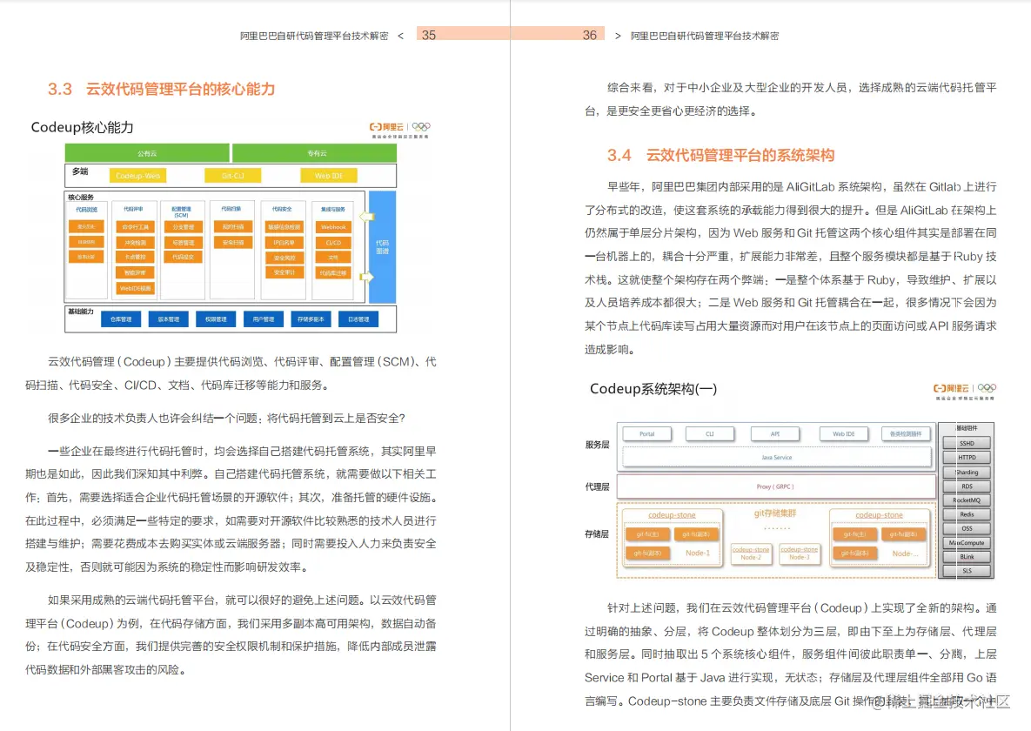1031x731 pixels.
Task: Click the blue 仓库管理 box
Action: 120,319
